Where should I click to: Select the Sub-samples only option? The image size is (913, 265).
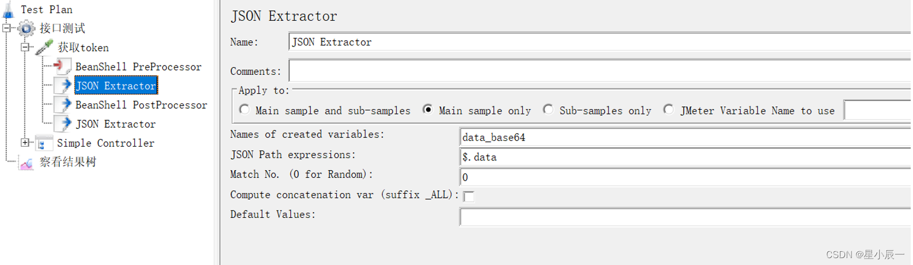tap(549, 110)
